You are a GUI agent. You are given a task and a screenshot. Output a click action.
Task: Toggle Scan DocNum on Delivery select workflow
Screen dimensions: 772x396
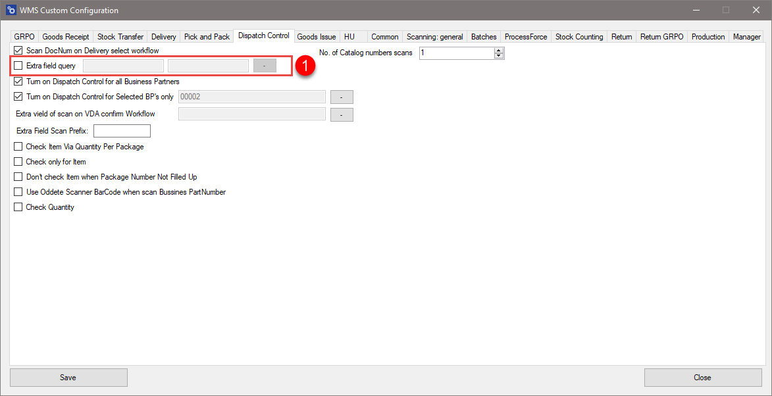point(18,51)
